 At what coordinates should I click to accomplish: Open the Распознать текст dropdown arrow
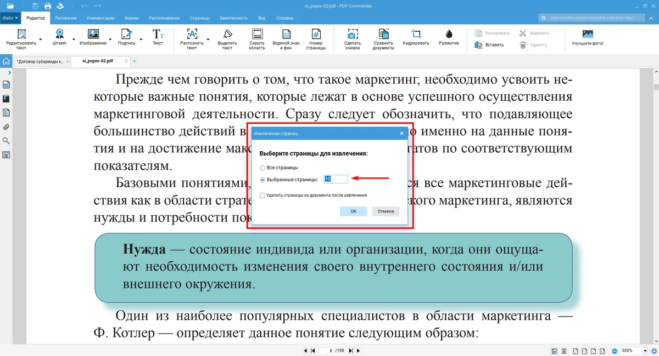(x=208, y=39)
